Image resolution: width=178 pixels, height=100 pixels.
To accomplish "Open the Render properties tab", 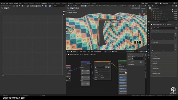I will pos(149,28).
